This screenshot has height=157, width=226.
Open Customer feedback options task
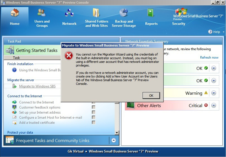40,107
